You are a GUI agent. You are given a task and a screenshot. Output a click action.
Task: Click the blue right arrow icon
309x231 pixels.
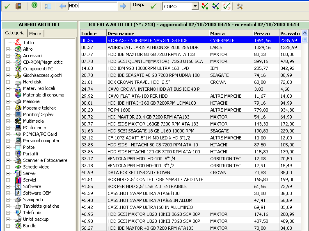point(123,6)
